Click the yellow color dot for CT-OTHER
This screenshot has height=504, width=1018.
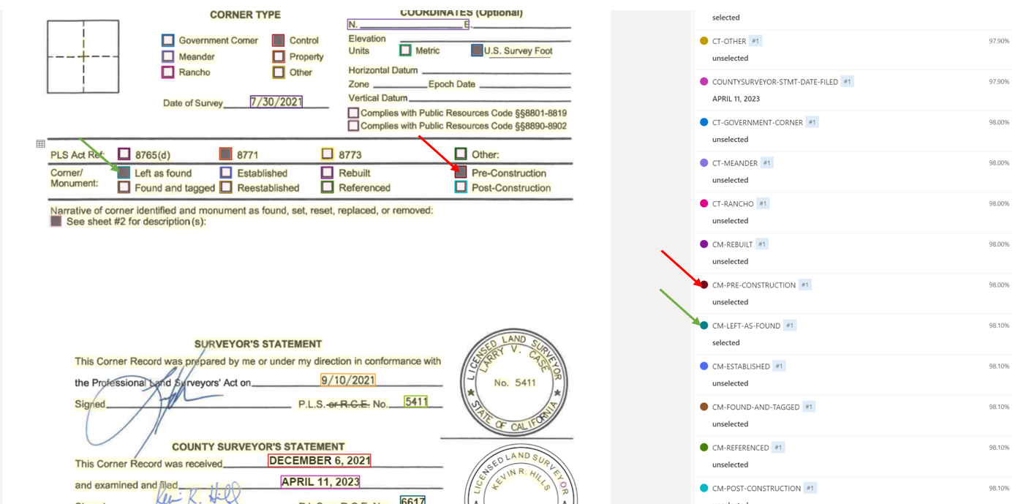tap(704, 41)
